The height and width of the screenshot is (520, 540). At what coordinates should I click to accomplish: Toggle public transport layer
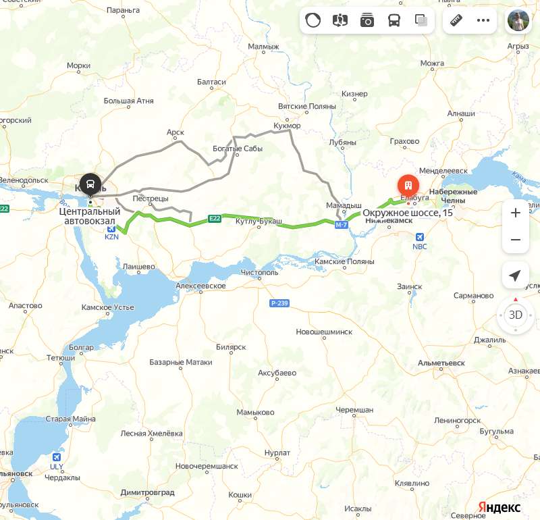(394, 20)
